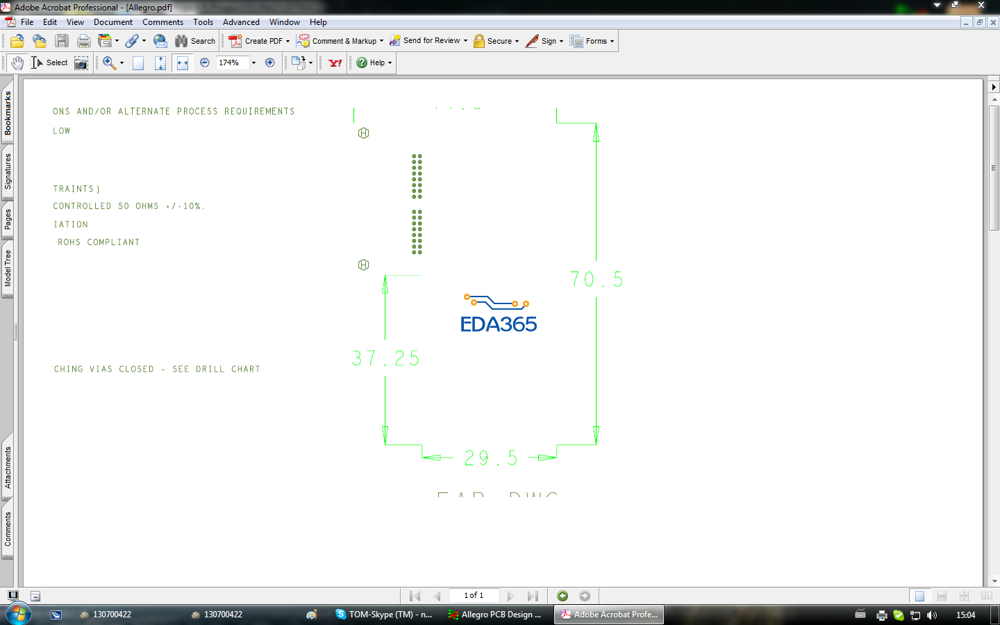Select the Snapshot camera tool

click(81, 63)
